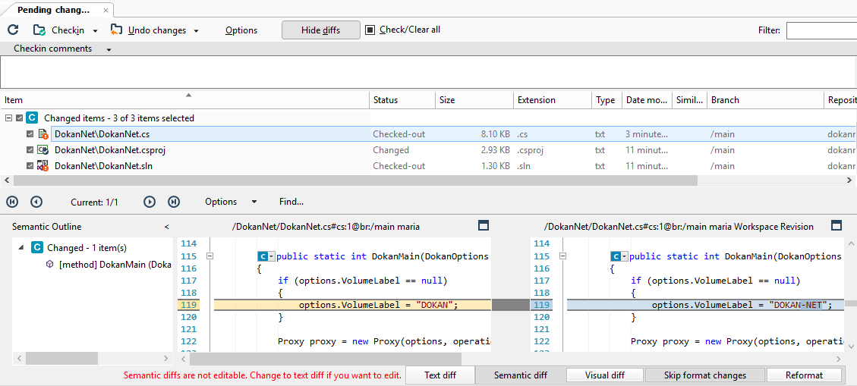This screenshot has height=386, width=857.
Task: Switch to Text diff mode
Action: tap(440, 375)
